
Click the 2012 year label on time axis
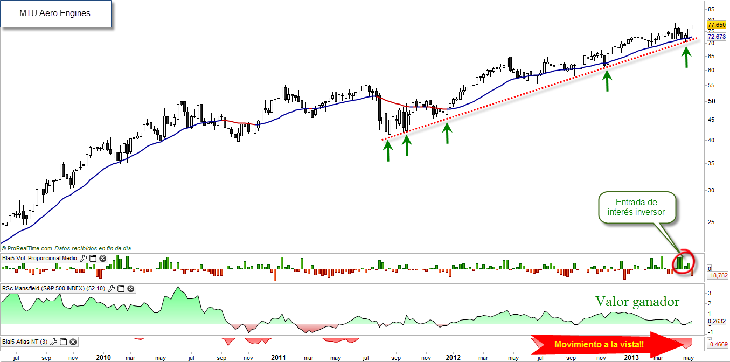pyautogui.click(x=453, y=357)
